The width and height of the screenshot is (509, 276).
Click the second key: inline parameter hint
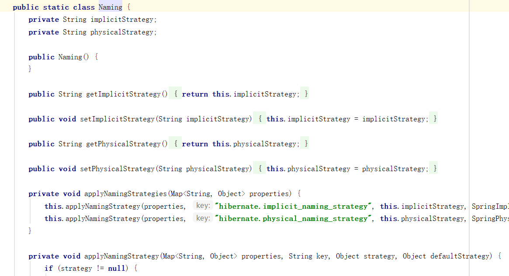(x=202, y=218)
